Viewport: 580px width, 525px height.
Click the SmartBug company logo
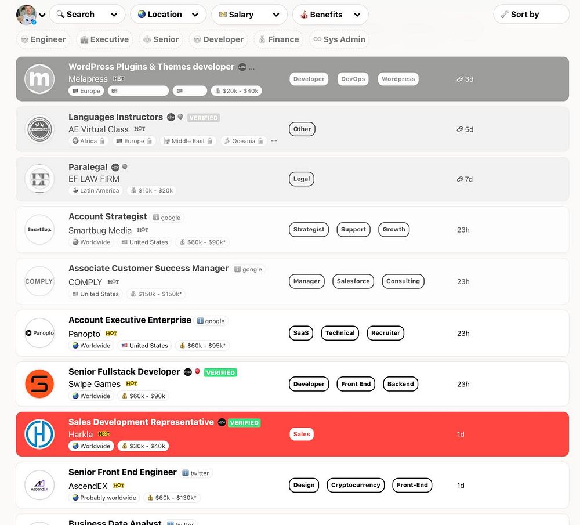39,229
